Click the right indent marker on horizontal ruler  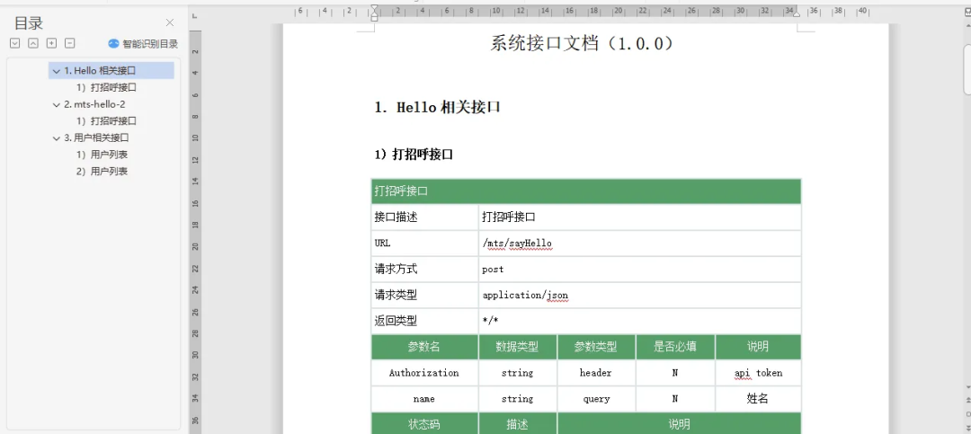click(797, 14)
